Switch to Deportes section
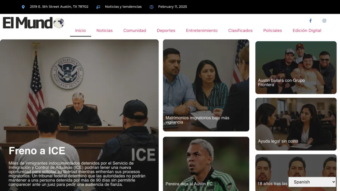This screenshot has height=191, width=340. click(x=166, y=30)
